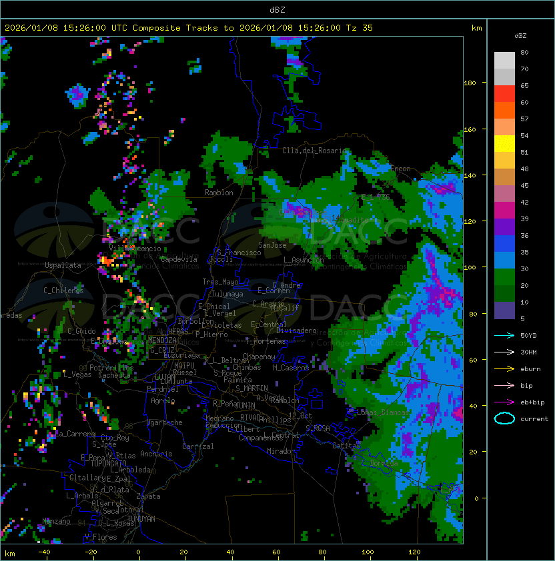Screen dimensions: 555x561
Task: Click the Villavicencio label on the map
Action: 135,247
